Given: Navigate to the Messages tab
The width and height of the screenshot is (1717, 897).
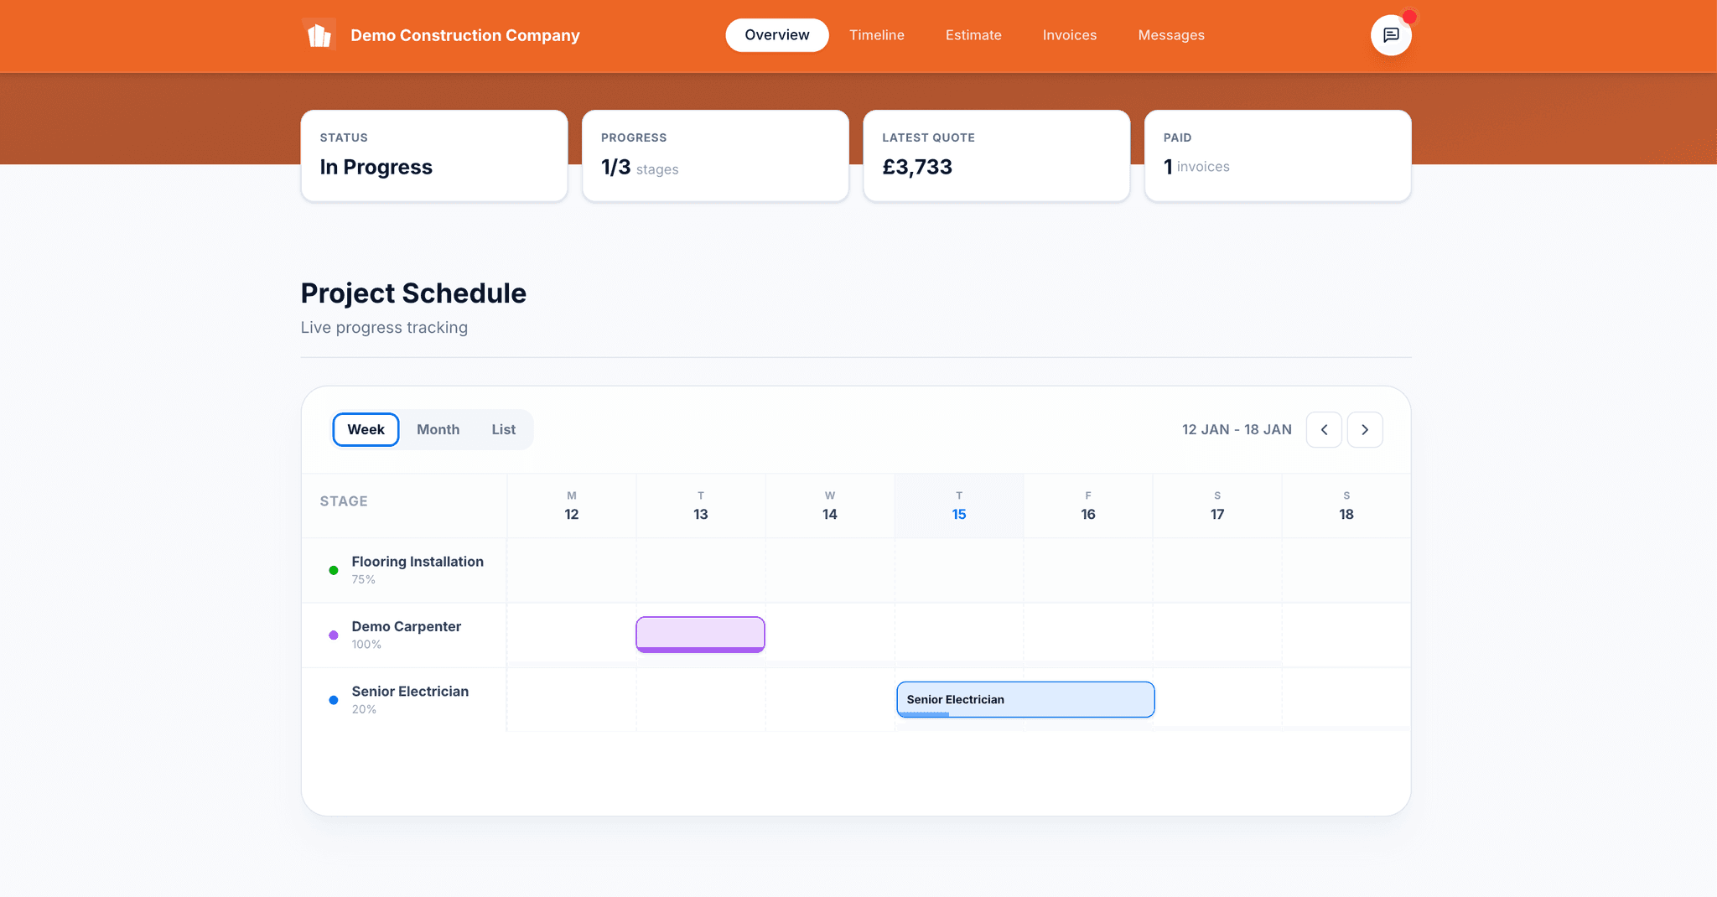Looking at the screenshot, I should click(x=1170, y=35).
